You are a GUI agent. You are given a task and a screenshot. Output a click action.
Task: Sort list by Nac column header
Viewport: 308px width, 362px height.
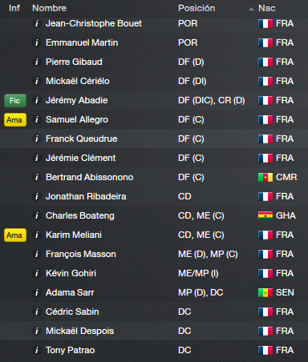pyautogui.click(x=266, y=8)
